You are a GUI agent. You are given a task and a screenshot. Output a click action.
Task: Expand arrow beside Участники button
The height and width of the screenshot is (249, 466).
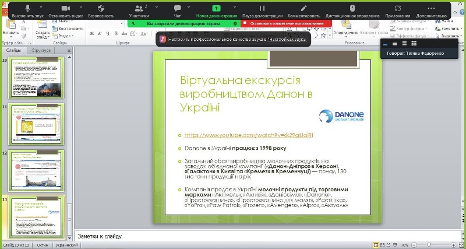[x=157, y=6]
